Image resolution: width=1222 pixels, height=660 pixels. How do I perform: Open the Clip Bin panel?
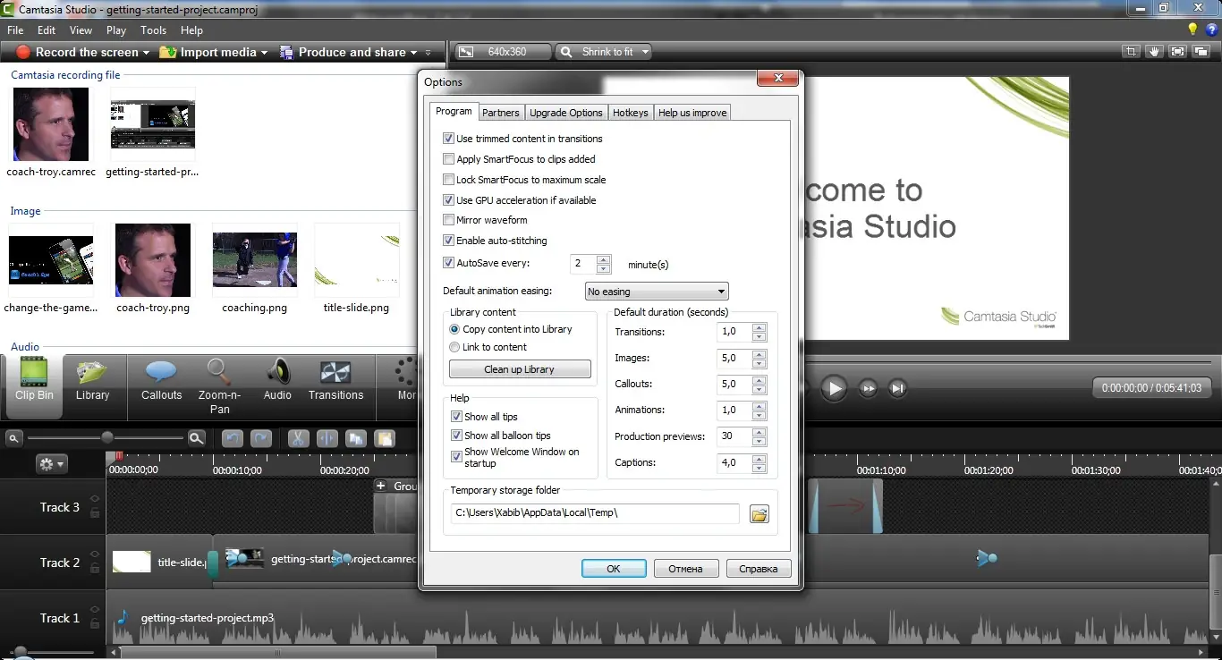tap(33, 386)
